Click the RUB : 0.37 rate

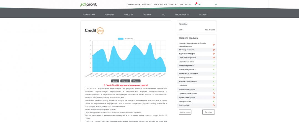click(x=158, y=5)
